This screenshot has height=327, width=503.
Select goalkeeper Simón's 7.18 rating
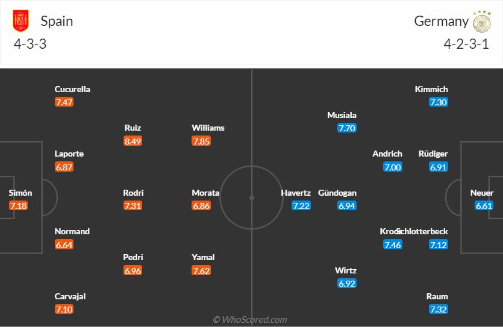[18, 206]
